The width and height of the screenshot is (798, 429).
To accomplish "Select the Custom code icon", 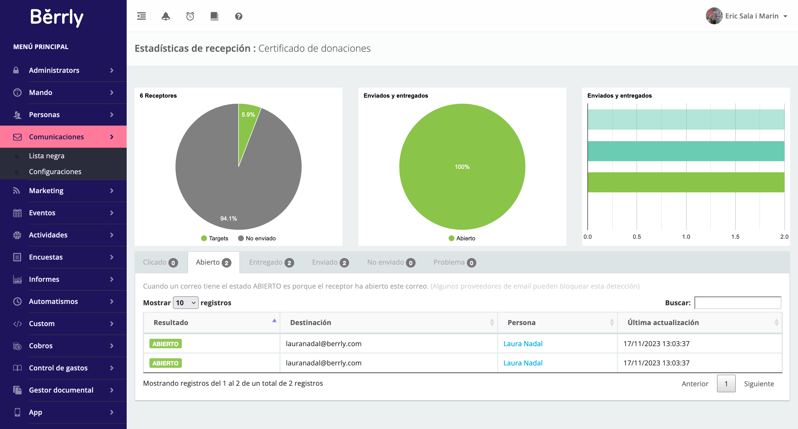I will 17,323.
